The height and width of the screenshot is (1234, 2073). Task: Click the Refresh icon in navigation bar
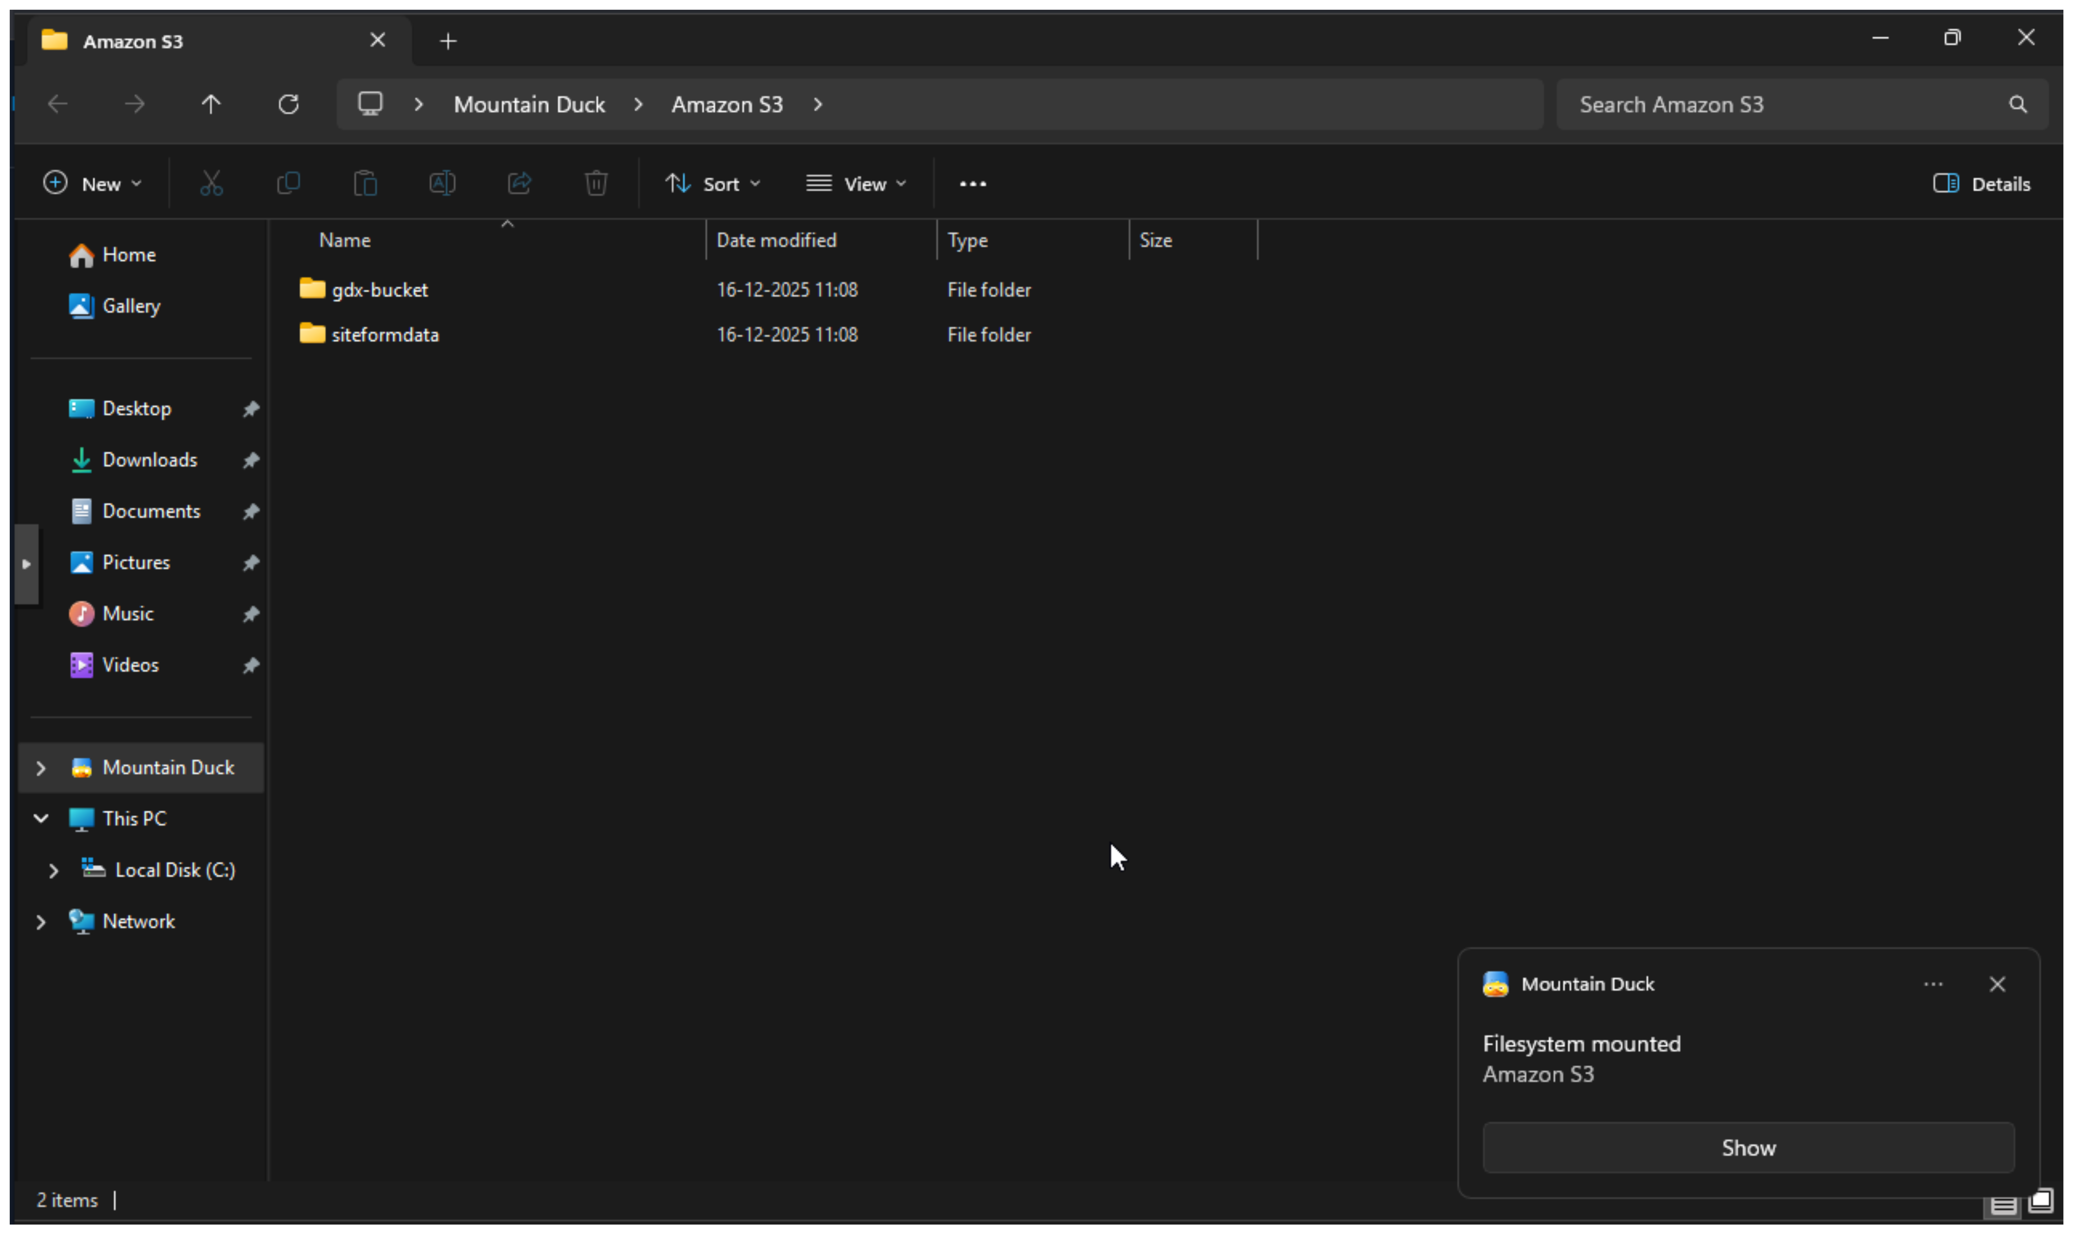(x=289, y=104)
